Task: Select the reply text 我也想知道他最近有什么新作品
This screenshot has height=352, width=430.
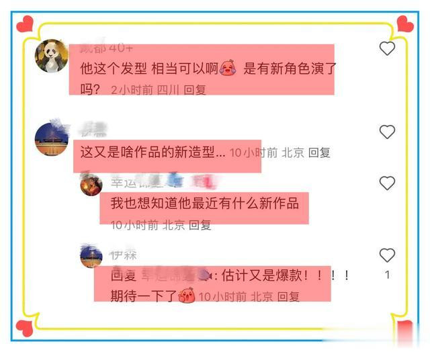Action: (x=205, y=204)
